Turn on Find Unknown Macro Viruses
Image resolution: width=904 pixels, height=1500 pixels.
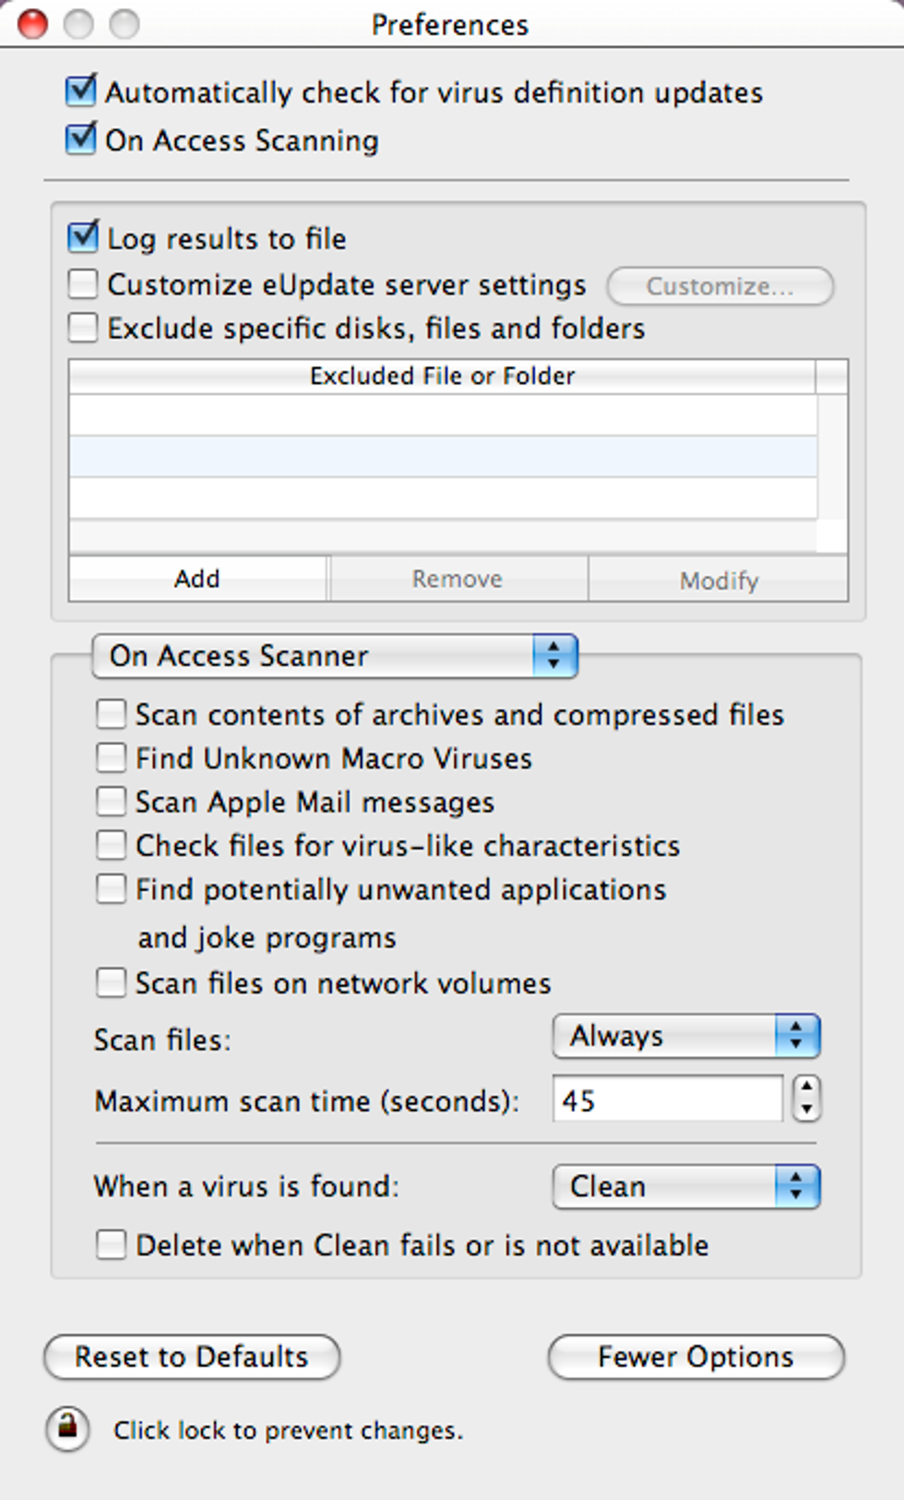111,758
